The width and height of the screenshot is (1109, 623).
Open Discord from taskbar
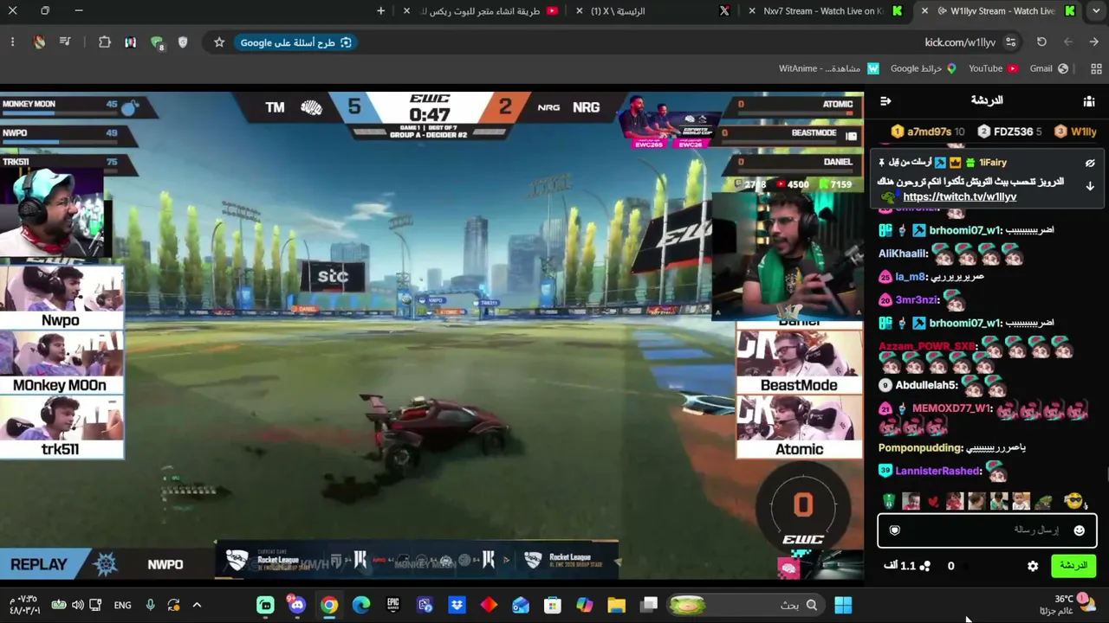(x=297, y=606)
